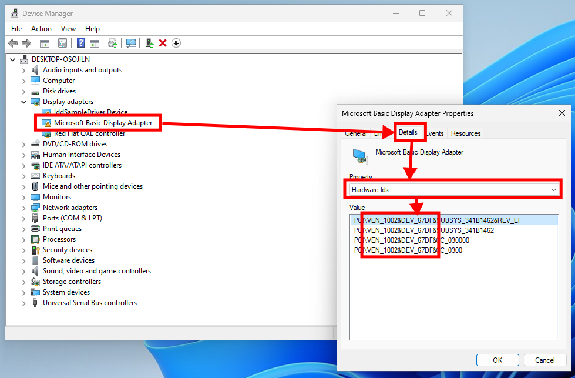Open the Help menu
This screenshot has height=378, width=575.
(92, 29)
